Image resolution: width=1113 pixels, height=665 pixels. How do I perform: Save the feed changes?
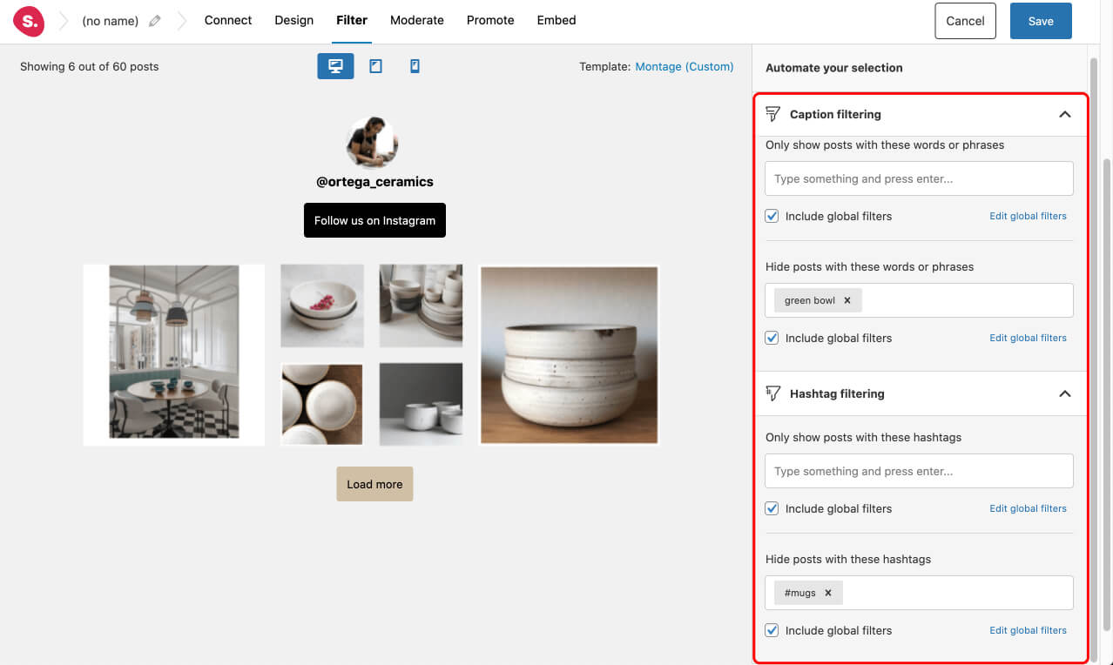[x=1041, y=21]
